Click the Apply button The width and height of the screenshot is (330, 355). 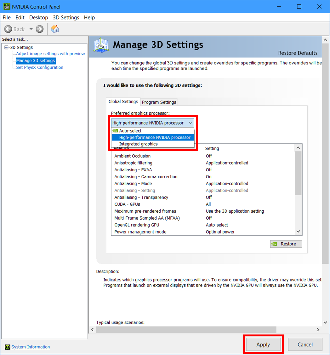click(263, 345)
